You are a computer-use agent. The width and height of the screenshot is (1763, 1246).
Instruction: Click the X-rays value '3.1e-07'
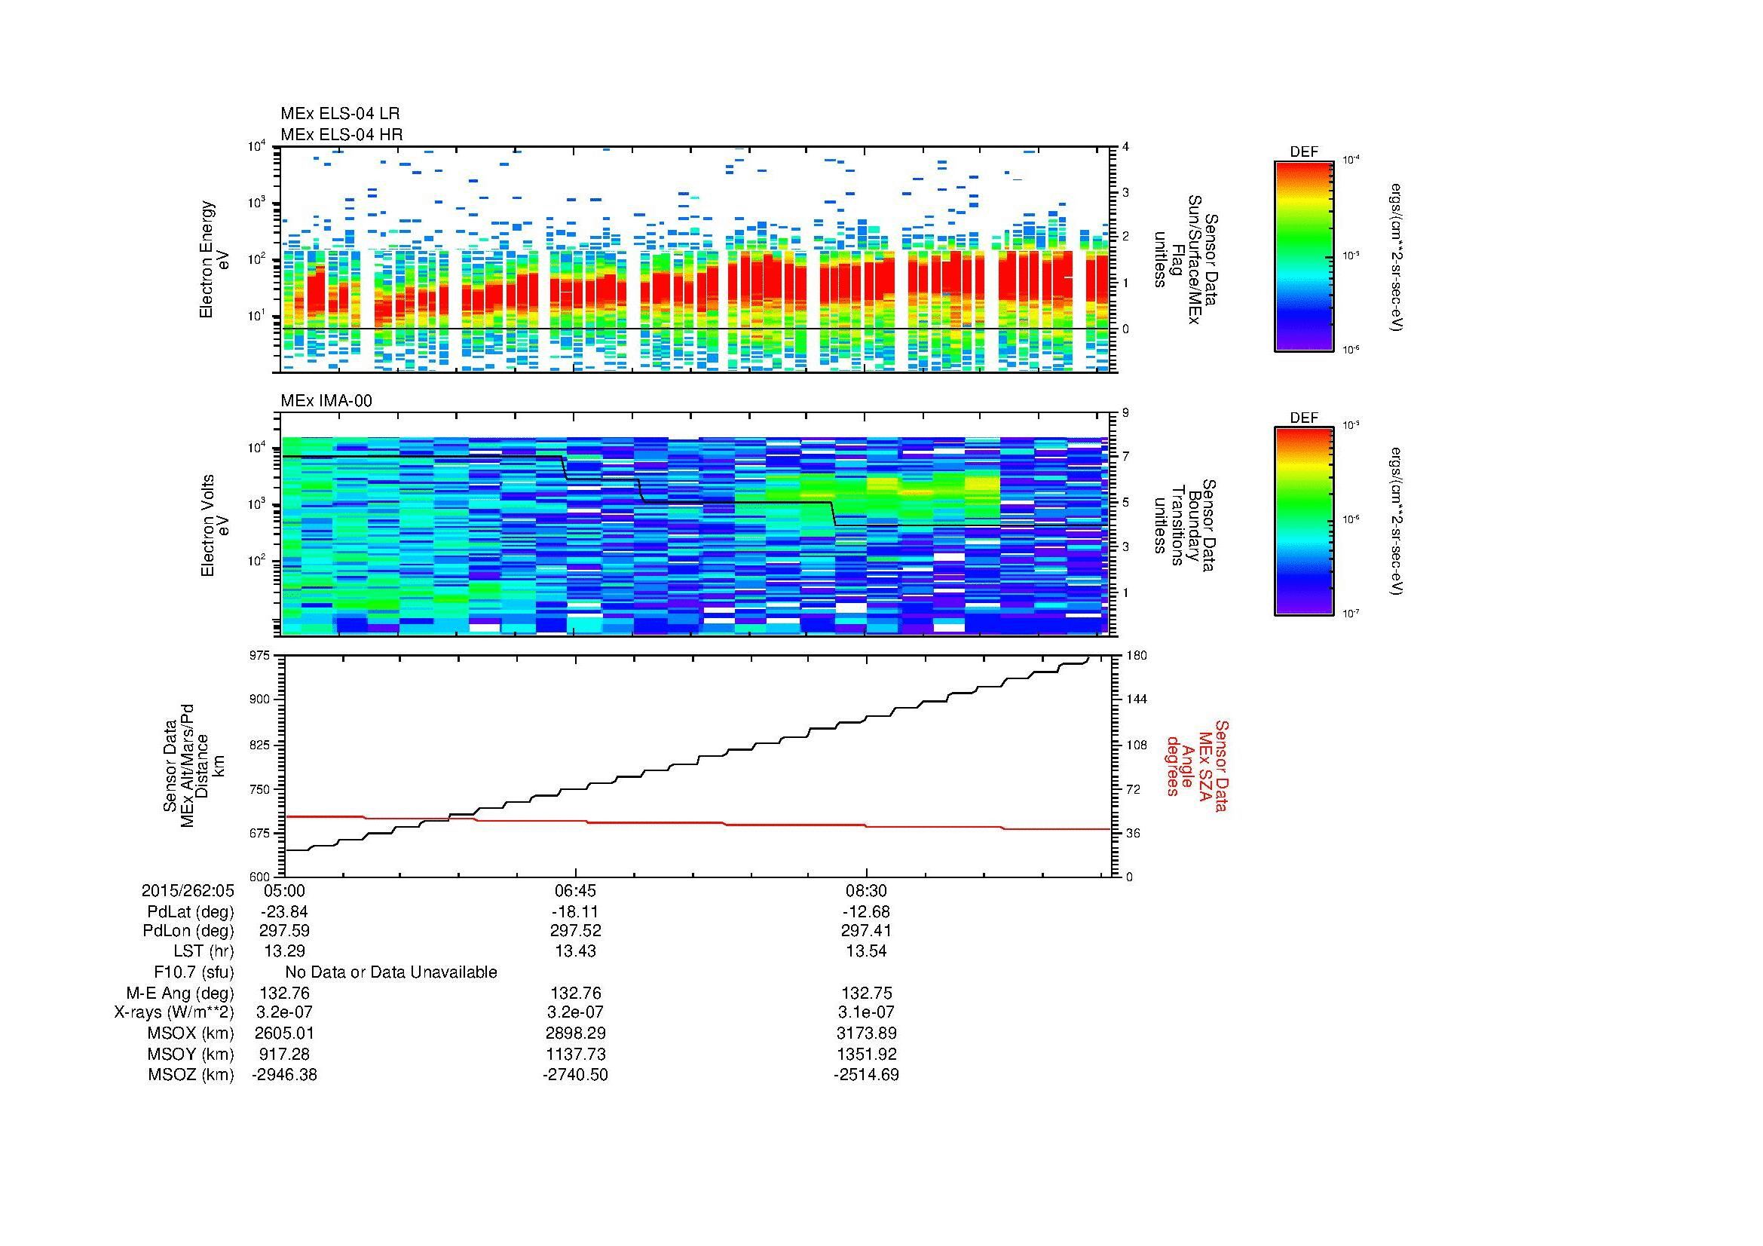[x=866, y=1012]
